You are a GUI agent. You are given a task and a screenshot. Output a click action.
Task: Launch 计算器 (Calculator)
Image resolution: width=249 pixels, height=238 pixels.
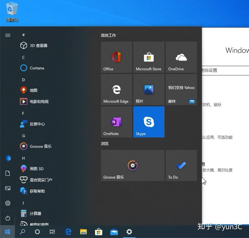point(31,213)
